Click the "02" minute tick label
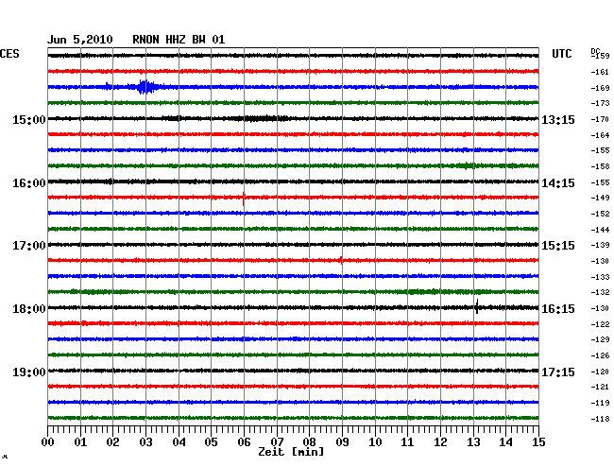 tap(112, 442)
